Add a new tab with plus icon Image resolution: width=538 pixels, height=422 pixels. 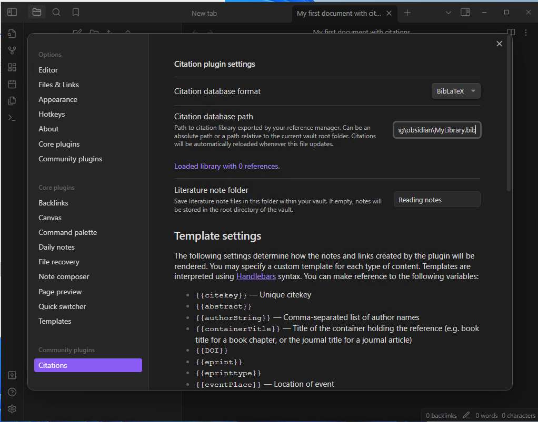coord(407,13)
